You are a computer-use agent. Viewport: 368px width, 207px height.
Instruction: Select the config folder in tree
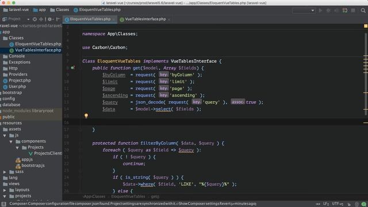tap(9, 98)
